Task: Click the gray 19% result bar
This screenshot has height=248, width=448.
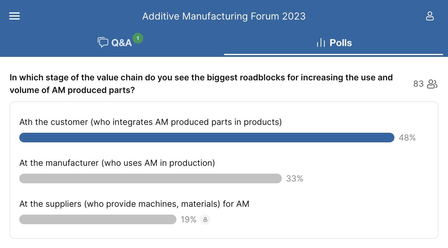Action: pos(98,219)
